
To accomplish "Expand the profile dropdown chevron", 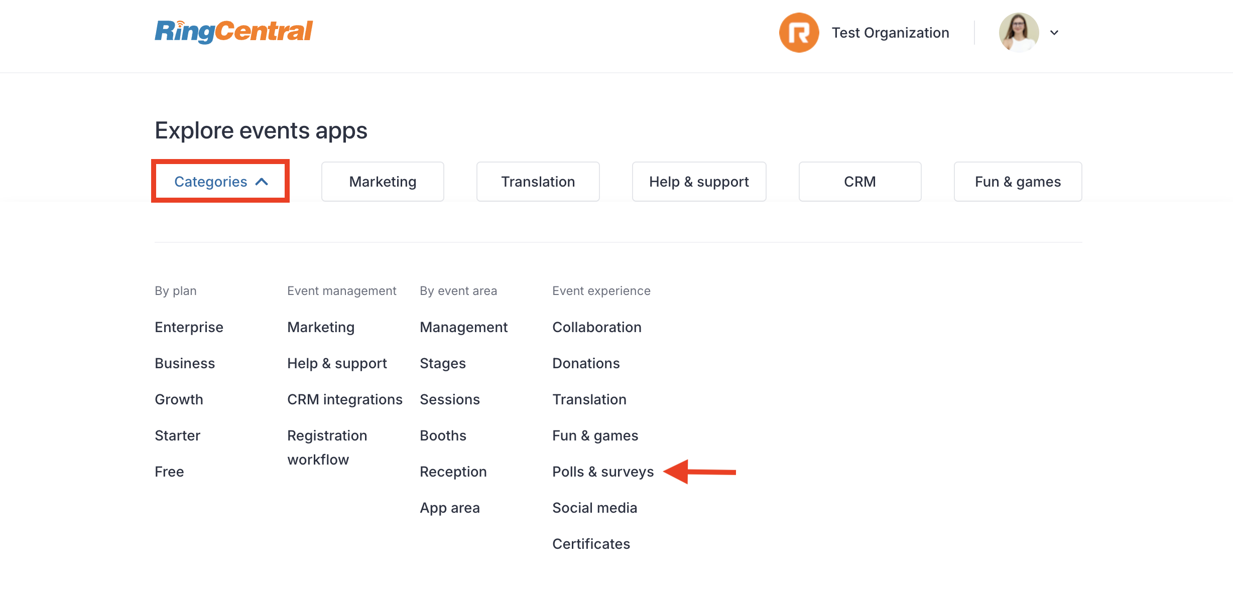I will coord(1054,33).
